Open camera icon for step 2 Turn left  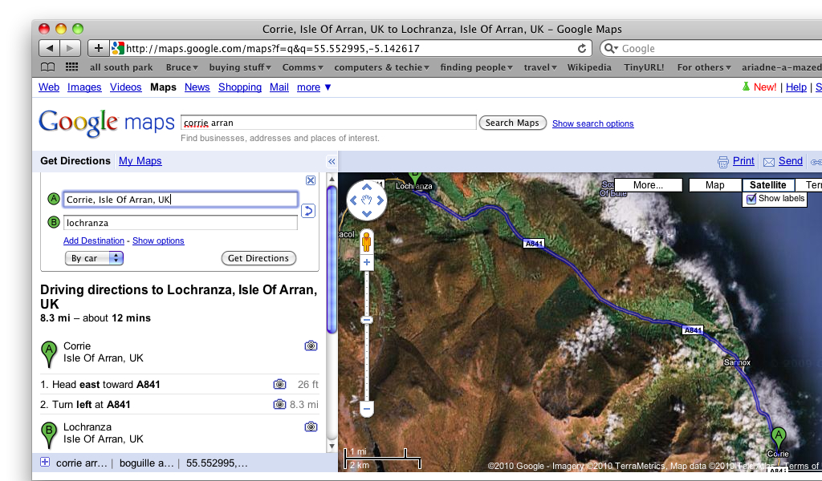click(x=279, y=405)
